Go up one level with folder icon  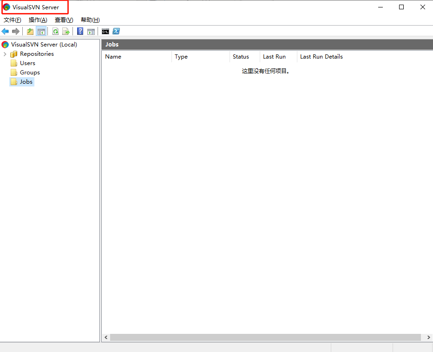[x=30, y=31]
